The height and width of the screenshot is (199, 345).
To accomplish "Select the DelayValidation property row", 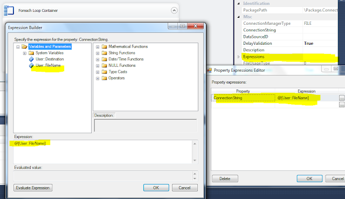I will 290,43.
